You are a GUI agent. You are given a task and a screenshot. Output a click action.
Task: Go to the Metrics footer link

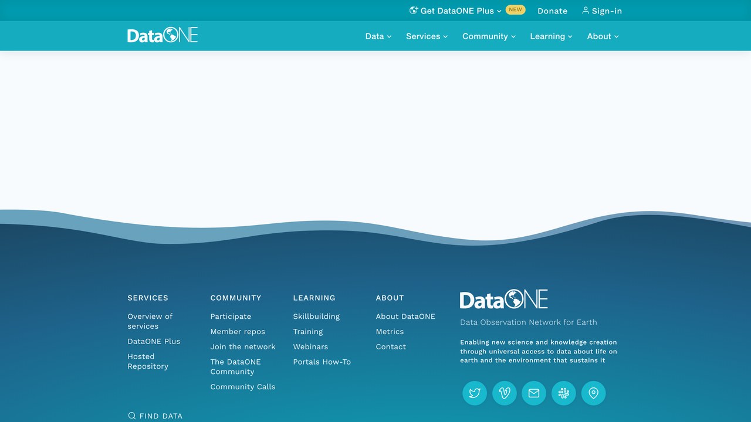(390, 332)
